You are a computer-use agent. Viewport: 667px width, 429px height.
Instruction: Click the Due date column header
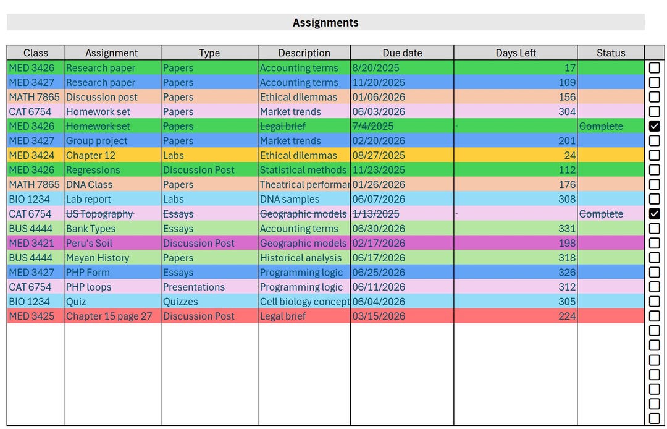(x=401, y=53)
